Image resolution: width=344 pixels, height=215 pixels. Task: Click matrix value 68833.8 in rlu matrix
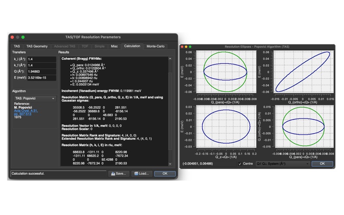79,152
